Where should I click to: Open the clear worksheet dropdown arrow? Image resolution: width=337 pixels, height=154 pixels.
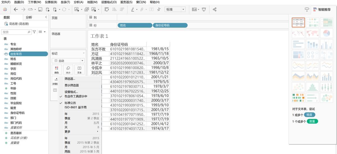[99, 10]
